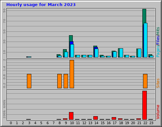
Task: Click hour label '17' on bottom axis
Action: point(115,123)
